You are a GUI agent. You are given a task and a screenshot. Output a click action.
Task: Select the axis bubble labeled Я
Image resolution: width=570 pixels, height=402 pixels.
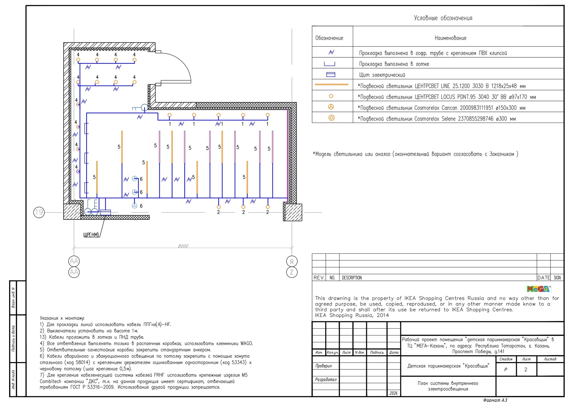(292, 261)
